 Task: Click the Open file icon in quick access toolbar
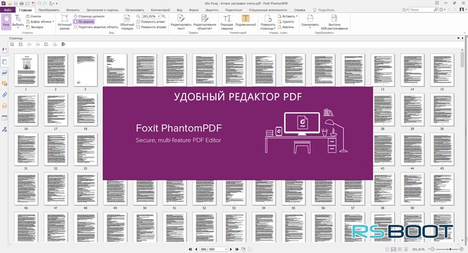coord(10,4)
